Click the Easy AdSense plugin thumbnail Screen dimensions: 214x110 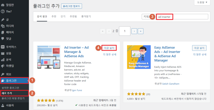[x=139, y=57]
